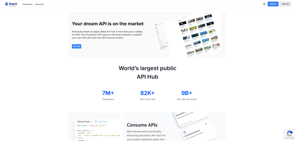The image size is (295, 141).
Task: Click the Sign Up button
Action: 285,4
